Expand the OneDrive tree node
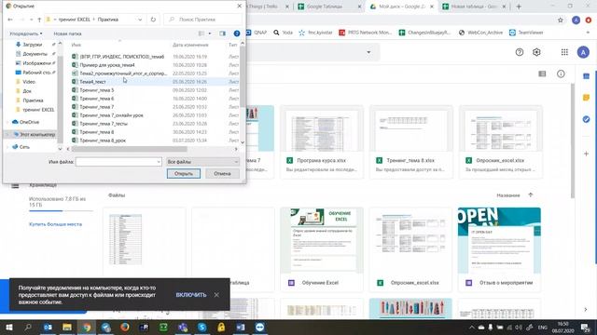 pyautogui.click(x=7, y=122)
